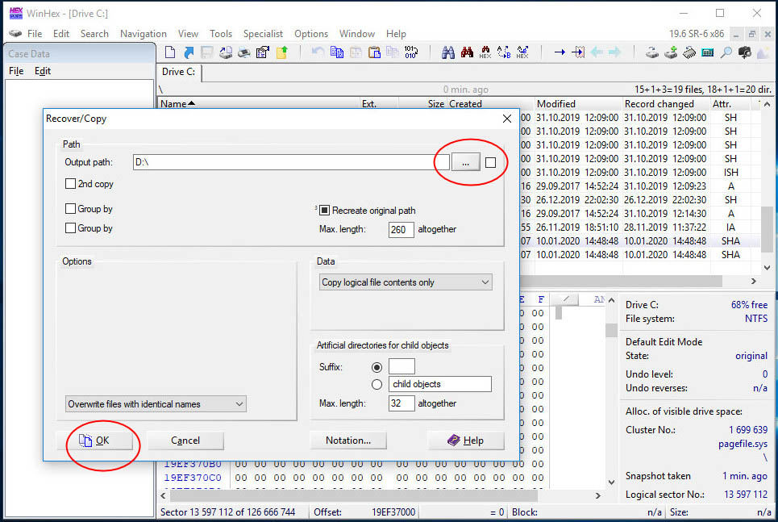Click file list vertical scrollbar down arrow
This screenshot has height=522, width=778.
click(767, 267)
